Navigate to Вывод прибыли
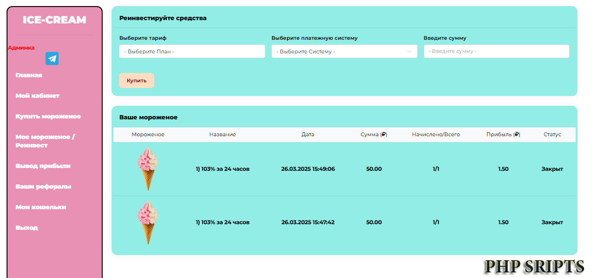This screenshot has width=593, height=278. (x=43, y=166)
